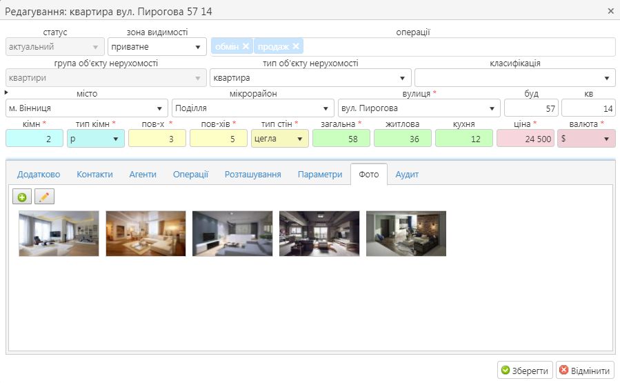Open the мікрорайон dropdown showing Поділля
Viewport: 620px width, 383px height.
tap(252, 108)
